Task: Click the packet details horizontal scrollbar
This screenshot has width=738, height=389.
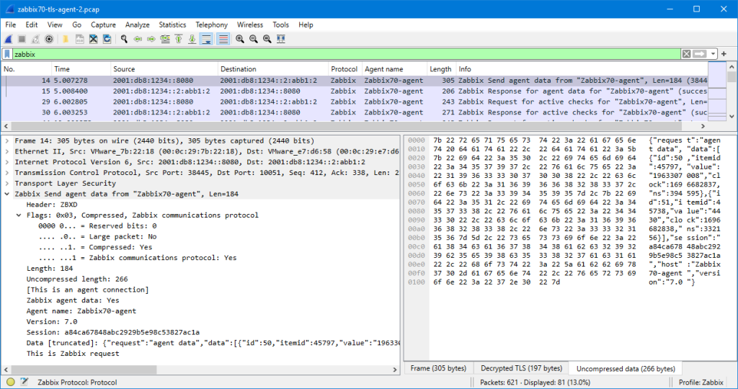Action: [x=200, y=370]
